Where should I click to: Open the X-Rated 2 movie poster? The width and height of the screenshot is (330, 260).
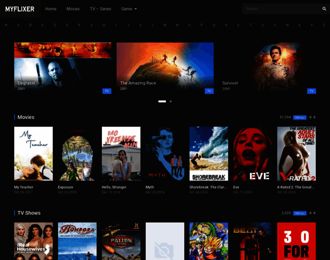click(x=296, y=153)
